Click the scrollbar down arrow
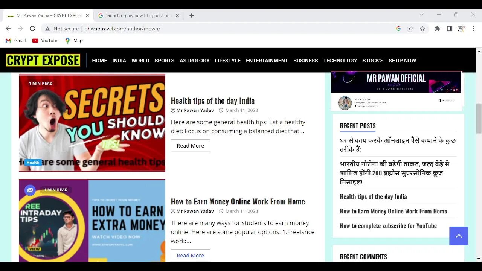 [x=479, y=259]
